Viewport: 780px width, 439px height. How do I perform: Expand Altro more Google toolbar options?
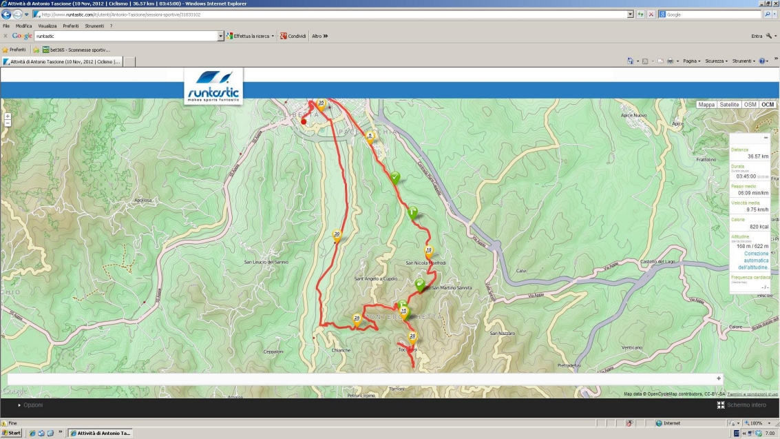pos(320,36)
